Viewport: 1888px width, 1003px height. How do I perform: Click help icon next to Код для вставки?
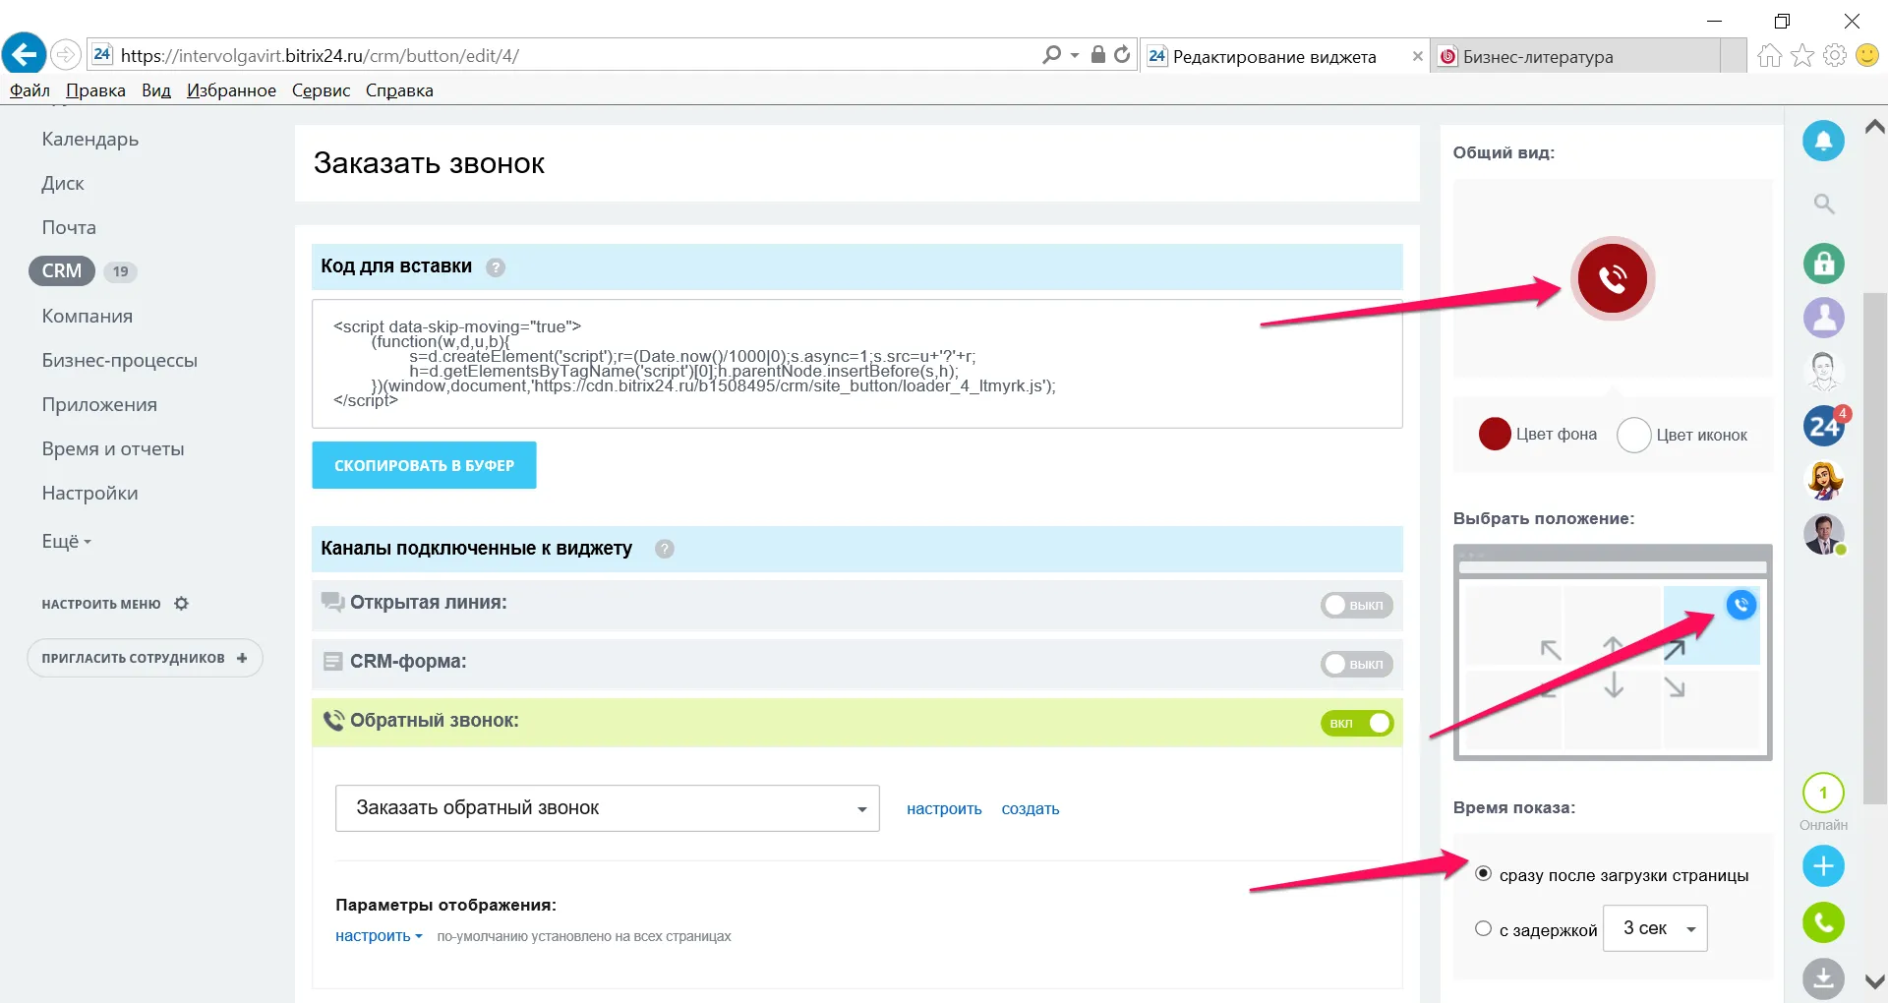(x=496, y=267)
